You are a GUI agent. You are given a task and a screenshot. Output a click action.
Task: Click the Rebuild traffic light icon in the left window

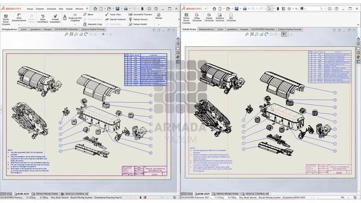point(142,9)
